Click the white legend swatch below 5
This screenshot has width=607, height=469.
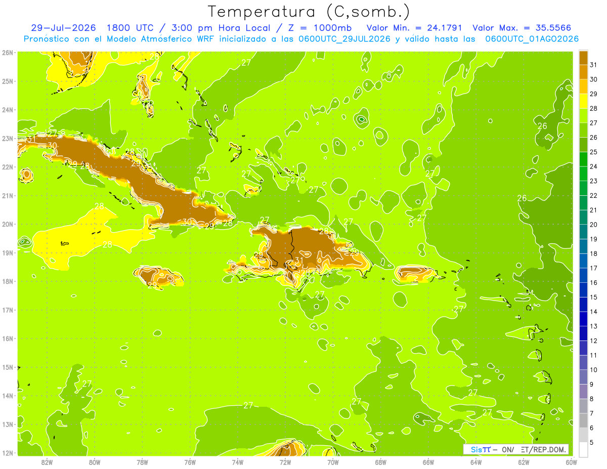(584, 449)
